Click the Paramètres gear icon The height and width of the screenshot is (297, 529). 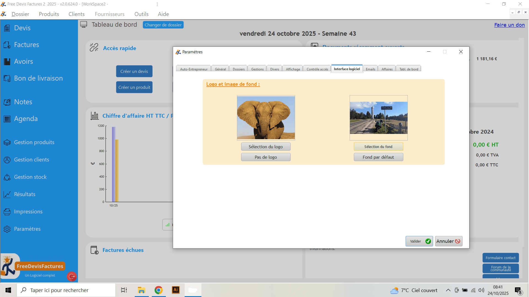[x=7, y=229]
